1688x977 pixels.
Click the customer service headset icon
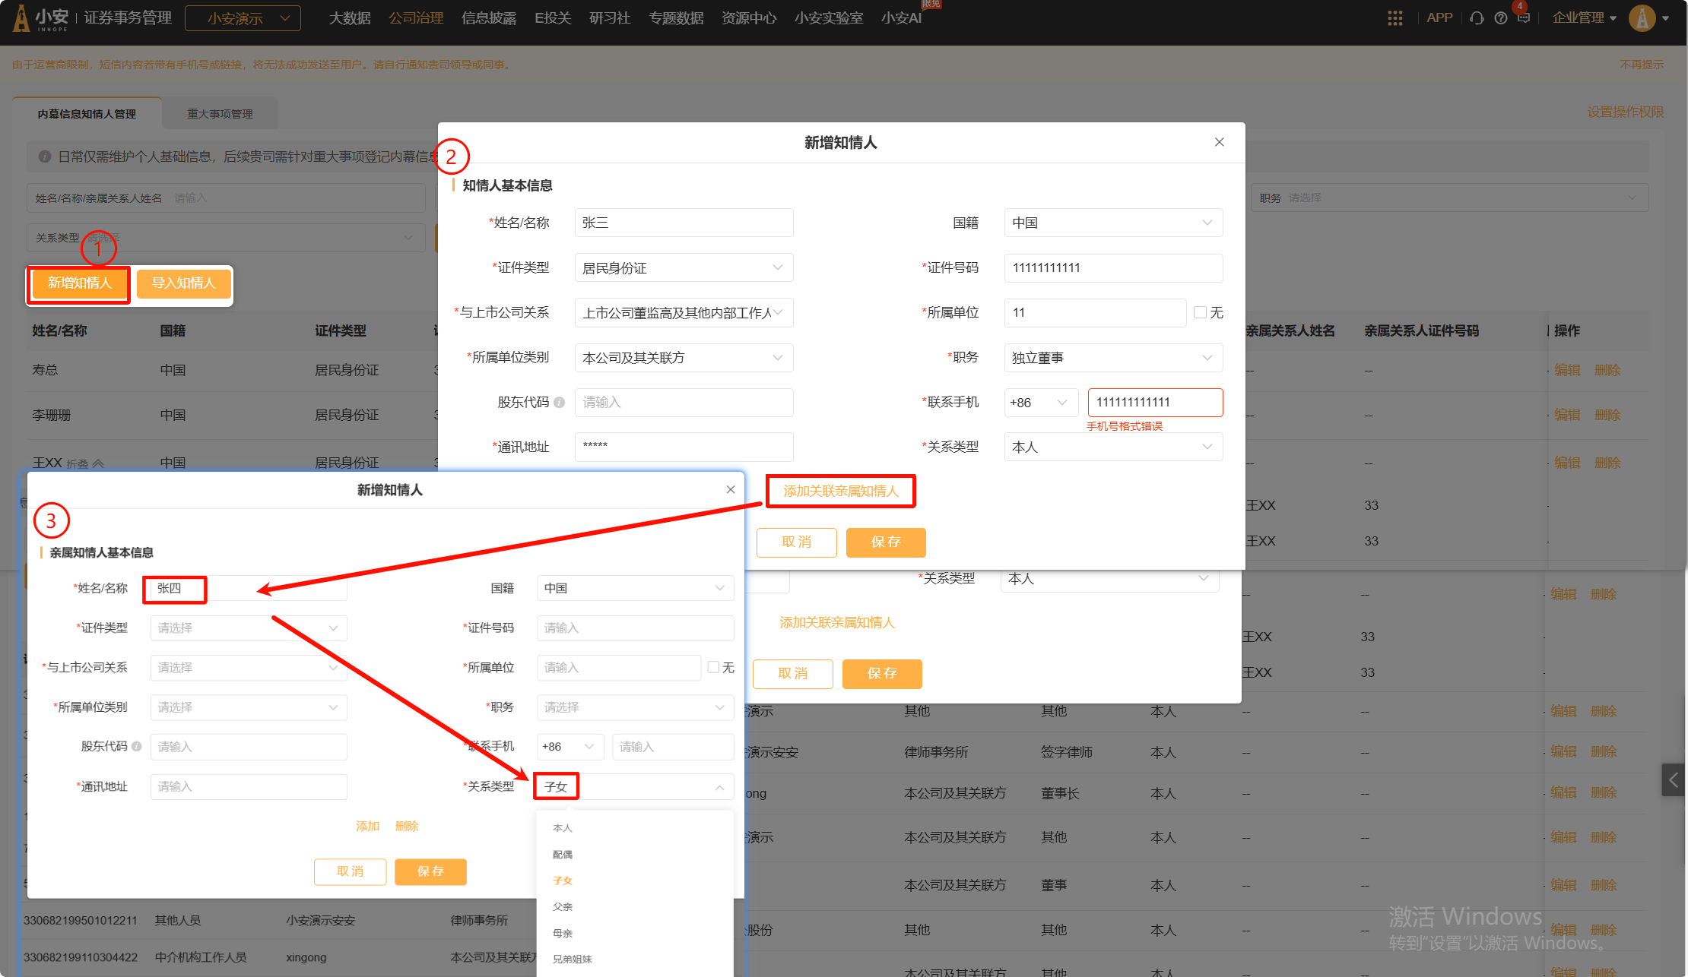tap(1477, 18)
